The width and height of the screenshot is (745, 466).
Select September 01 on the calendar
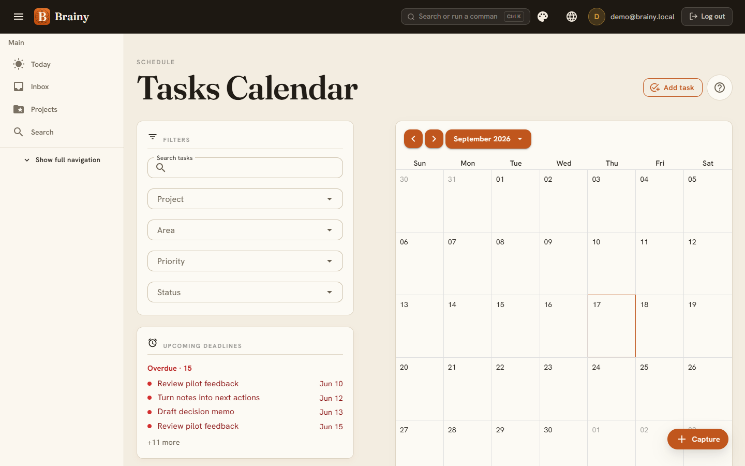516,201
